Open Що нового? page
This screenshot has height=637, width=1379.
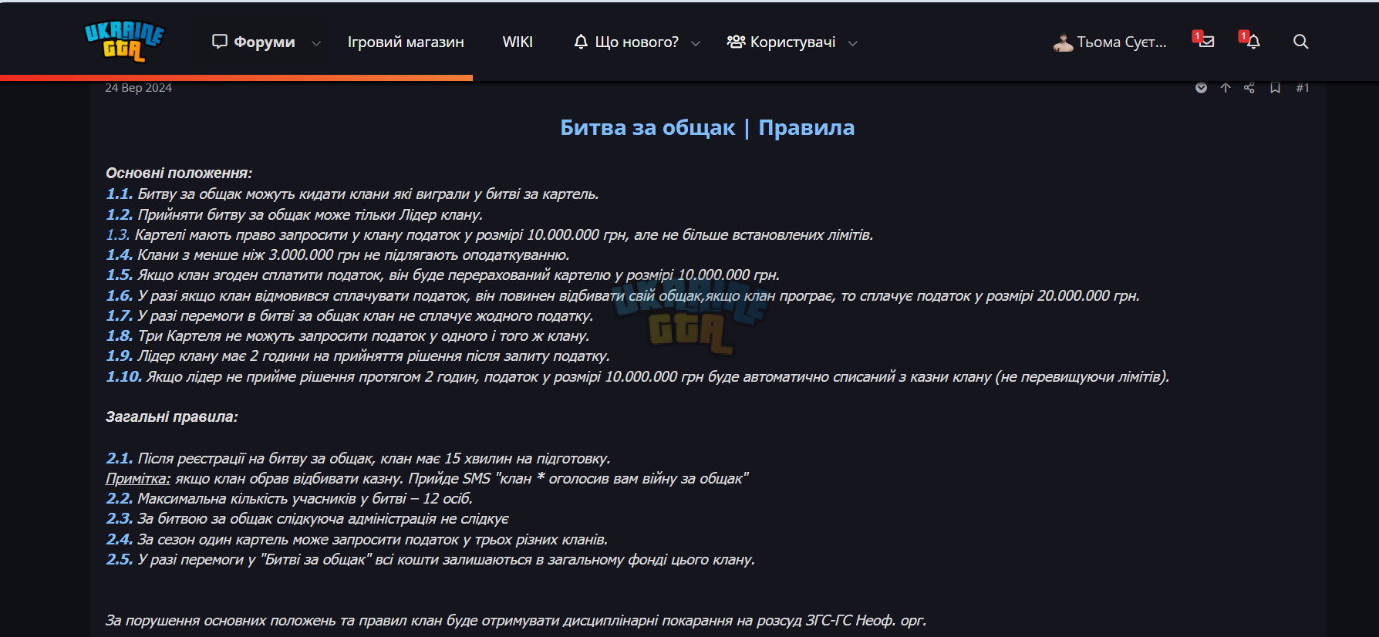[x=627, y=42]
